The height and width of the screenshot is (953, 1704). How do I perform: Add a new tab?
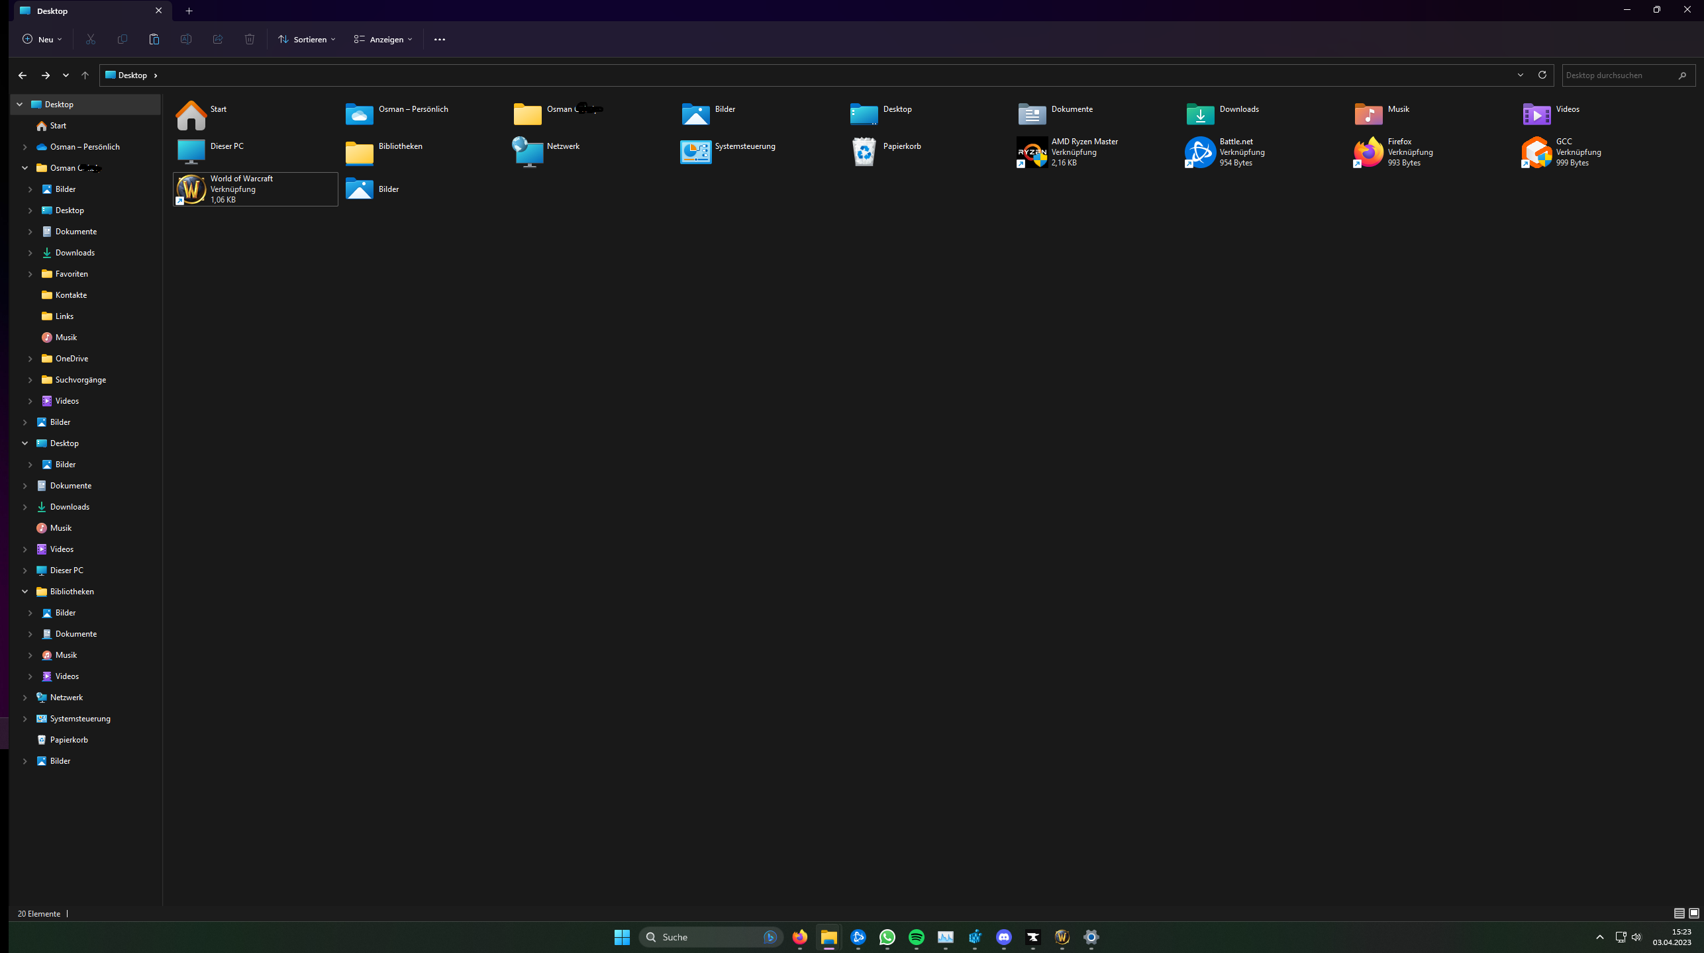coord(189,11)
